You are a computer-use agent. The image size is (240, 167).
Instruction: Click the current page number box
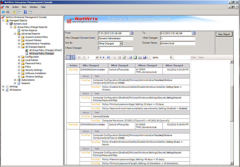pos(91,57)
